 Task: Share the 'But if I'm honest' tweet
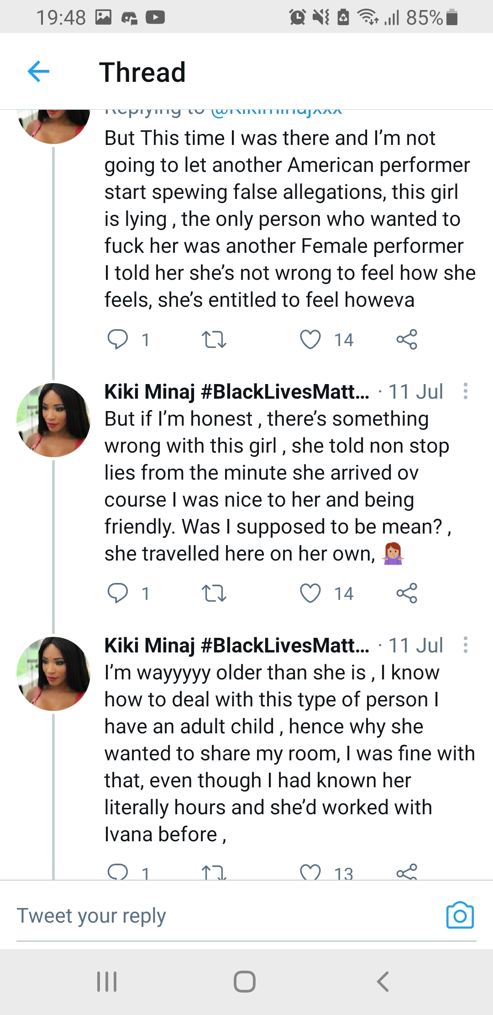[x=407, y=593]
